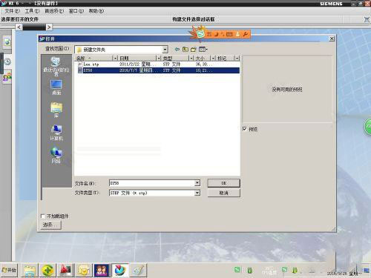Click left scroll arrow on NX tab strip
Screen dimensions: 371x278
(19, 27)
